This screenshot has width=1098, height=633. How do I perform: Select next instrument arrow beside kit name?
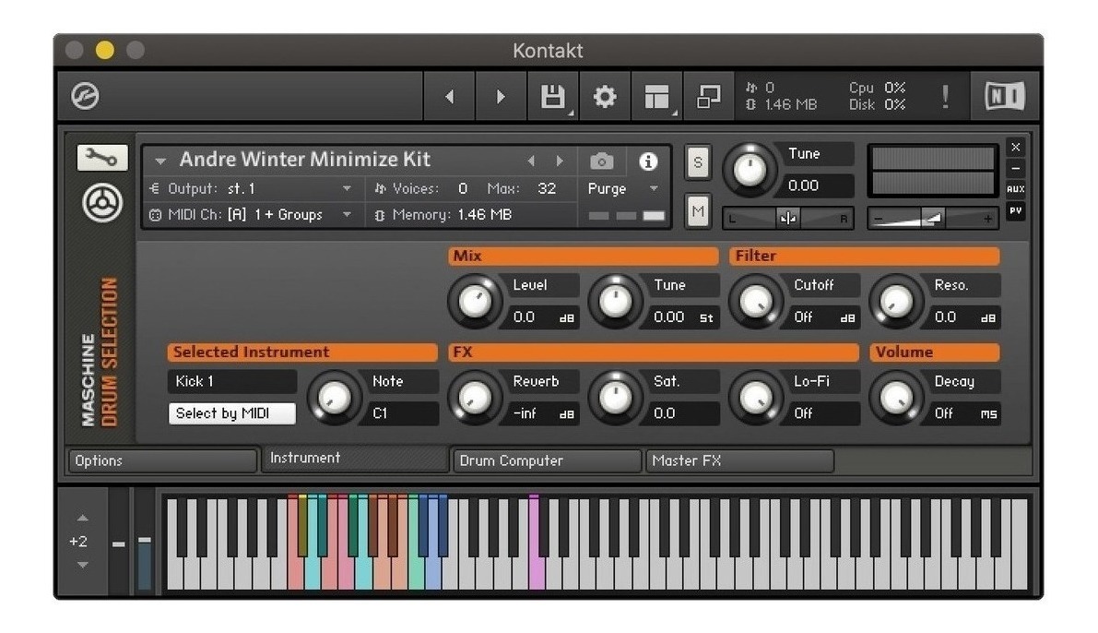pos(560,161)
